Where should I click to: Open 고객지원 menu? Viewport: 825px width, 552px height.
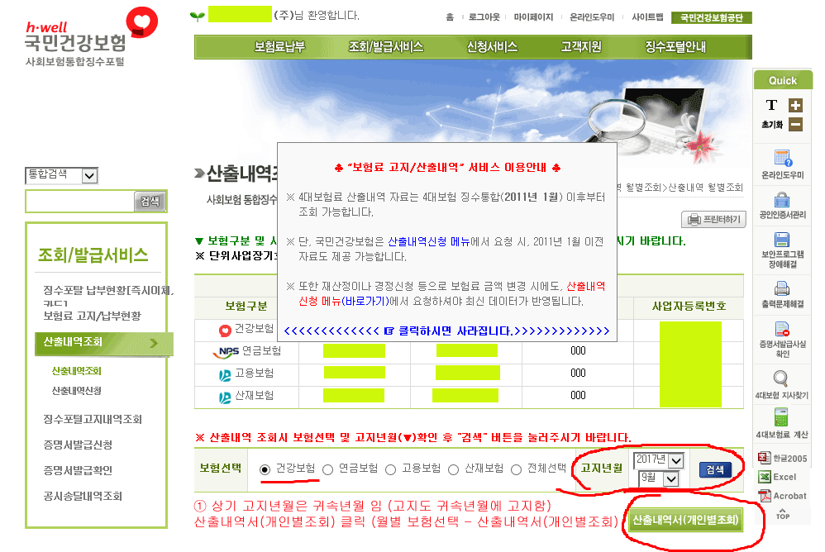coord(581,47)
